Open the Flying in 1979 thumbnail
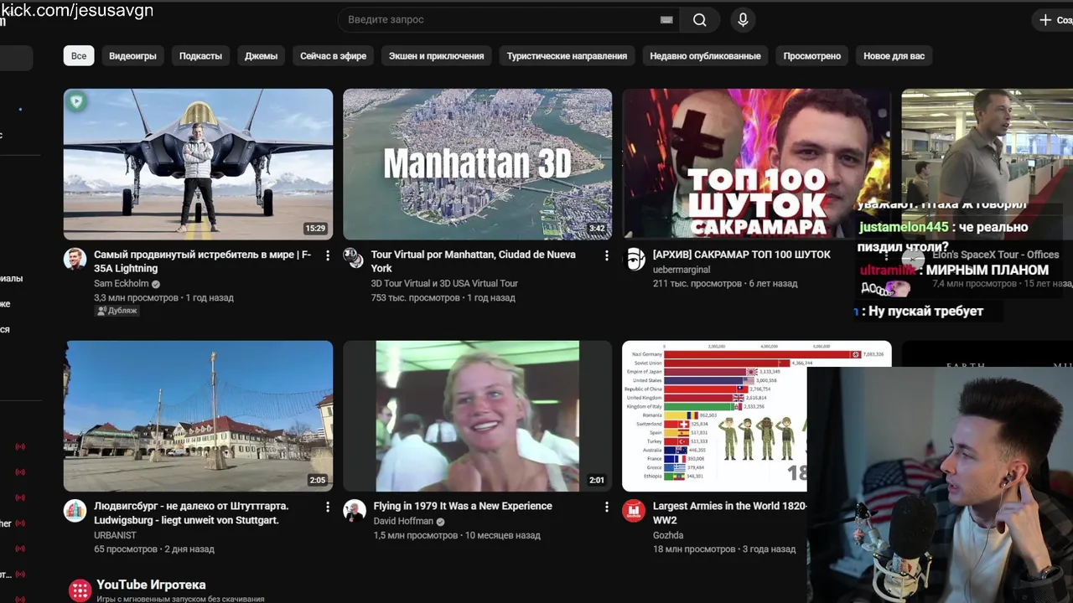This screenshot has height=603, width=1073. 477,415
